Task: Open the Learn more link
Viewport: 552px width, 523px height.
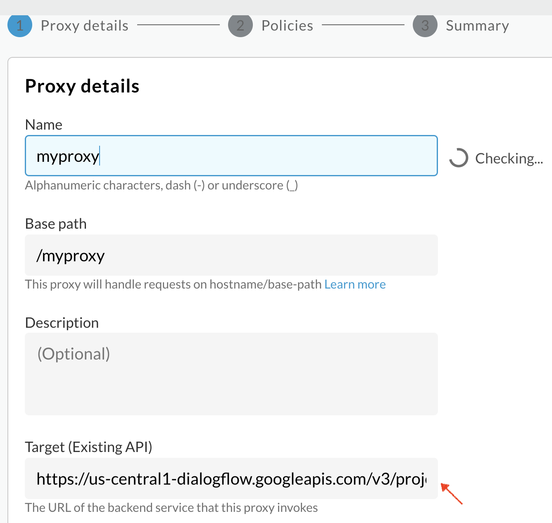Action: pyautogui.click(x=355, y=284)
